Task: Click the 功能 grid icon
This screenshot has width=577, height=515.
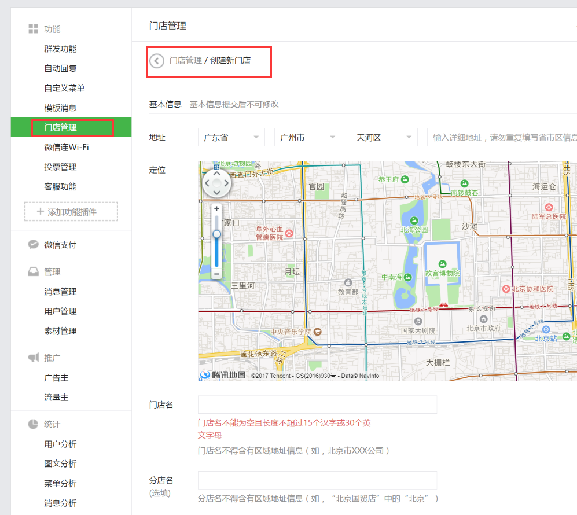Action: [x=34, y=29]
